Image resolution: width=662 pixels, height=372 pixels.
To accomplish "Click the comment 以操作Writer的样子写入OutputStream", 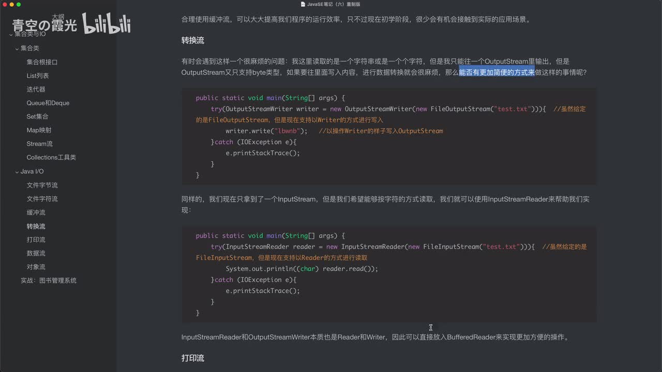I will 381,131.
